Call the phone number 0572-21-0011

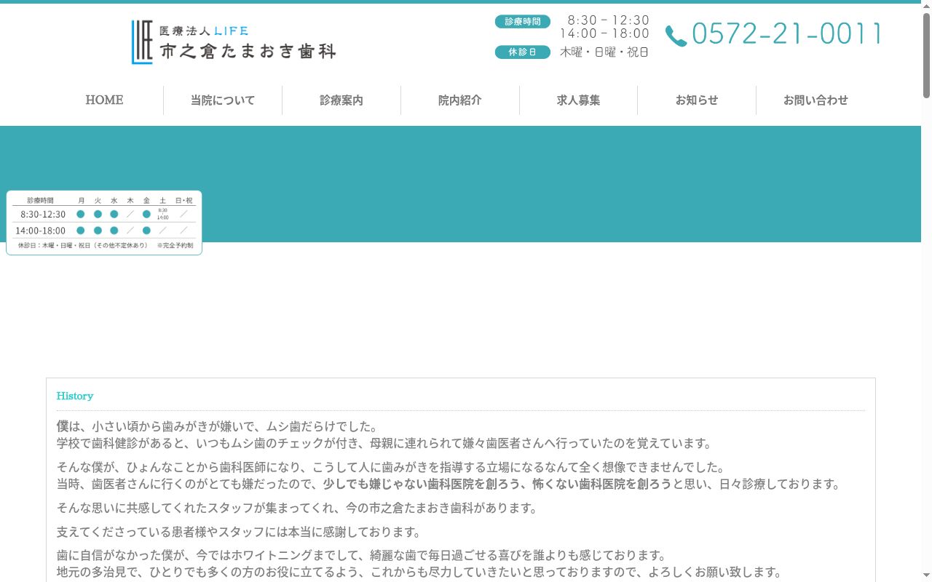point(786,34)
